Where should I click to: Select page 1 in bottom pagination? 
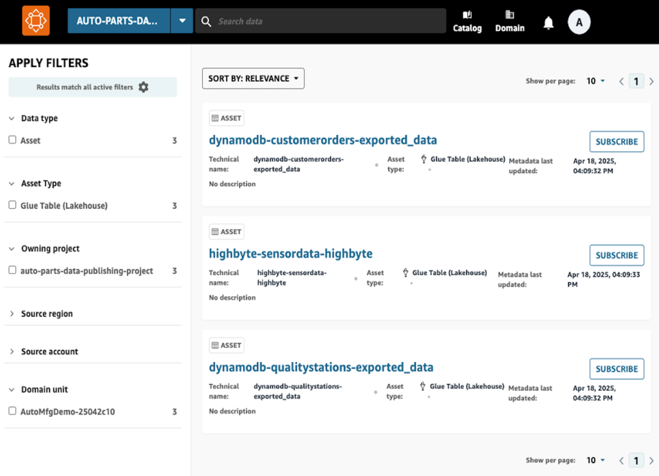click(x=636, y=461)
